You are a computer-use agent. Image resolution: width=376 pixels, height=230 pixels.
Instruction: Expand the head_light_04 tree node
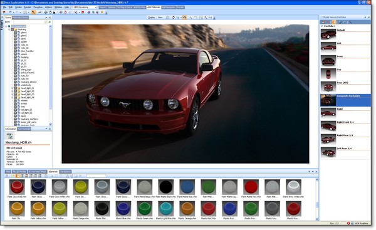13,98
